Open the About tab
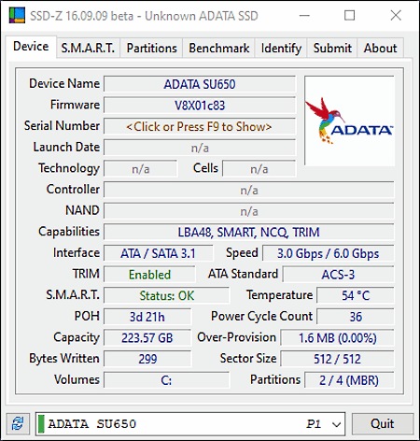The image size is (420, 441). (x=380, y=49)
